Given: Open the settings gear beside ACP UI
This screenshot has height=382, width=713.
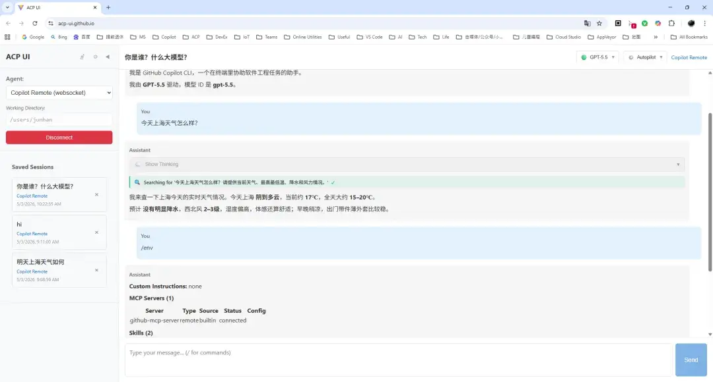Looking at the screenshot, I should coord(96,57).
